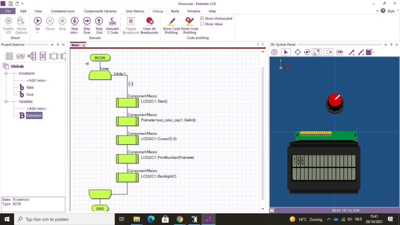Select the orbit rotate tool in System Panel
Screen dimensions: 400x225
click(307, 52)
